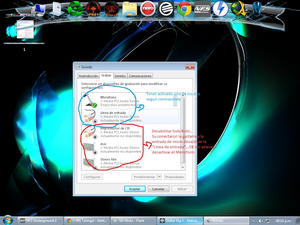The height and width of the screenshot is (225, 300).
Task: Click Cancelar in the Sonido dialog
Action: [x=158, y=189]
